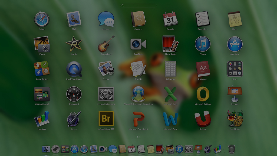Launch GarageBand guitar icon
This screenshot has height=156, width=277.
106,44
